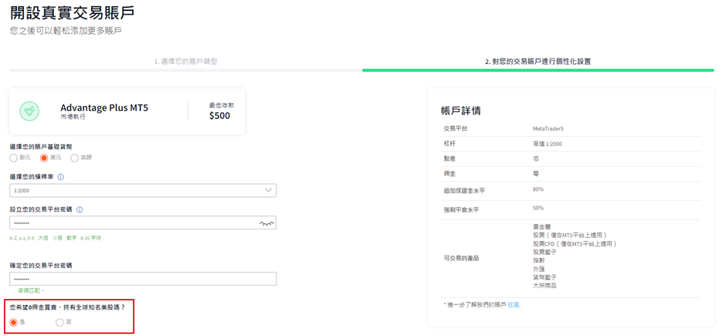
Task: Click the MetaTrader5 platform value
Action: [548, 128]
